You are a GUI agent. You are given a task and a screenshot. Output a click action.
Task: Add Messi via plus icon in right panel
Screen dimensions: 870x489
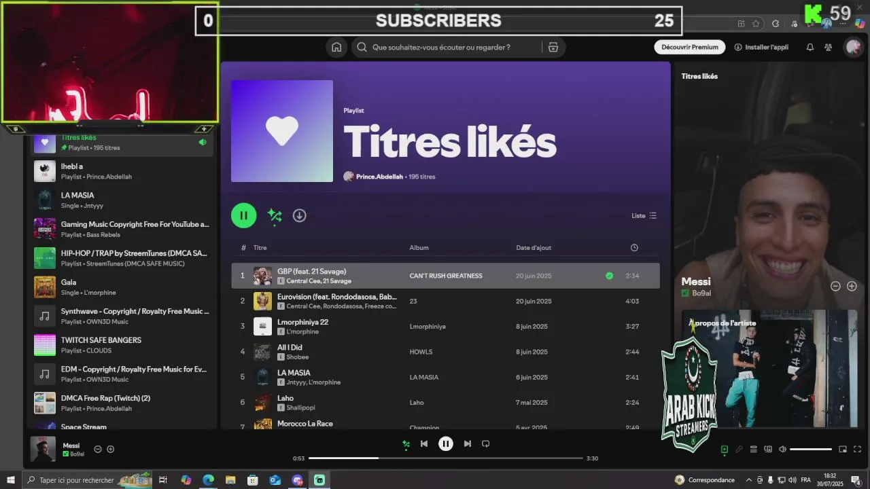click(x=852, y=287)
